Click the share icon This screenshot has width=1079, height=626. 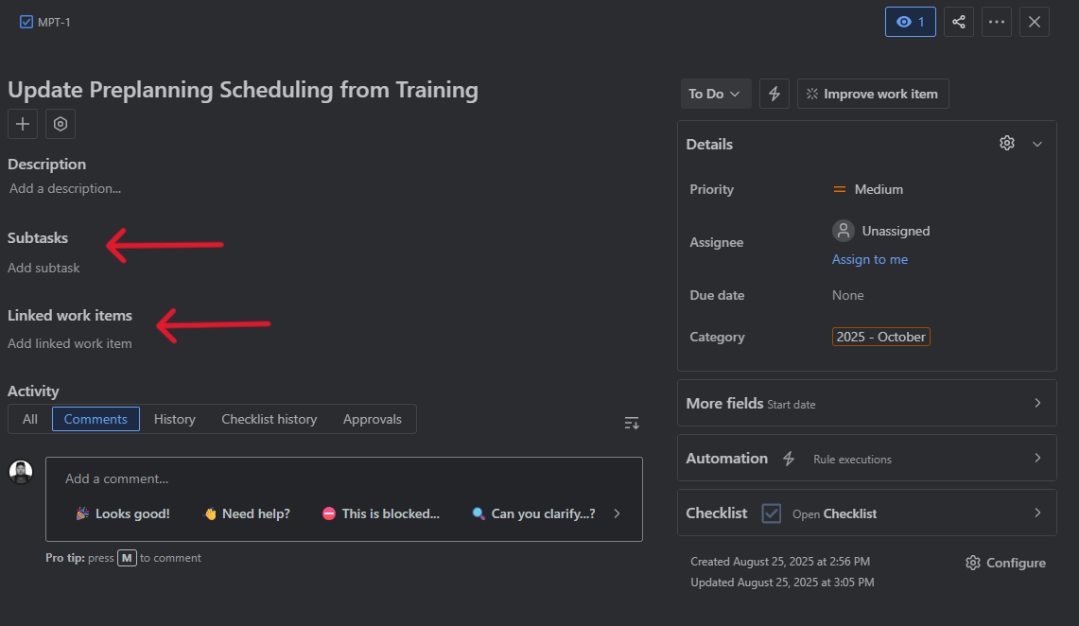coord(959,22)
